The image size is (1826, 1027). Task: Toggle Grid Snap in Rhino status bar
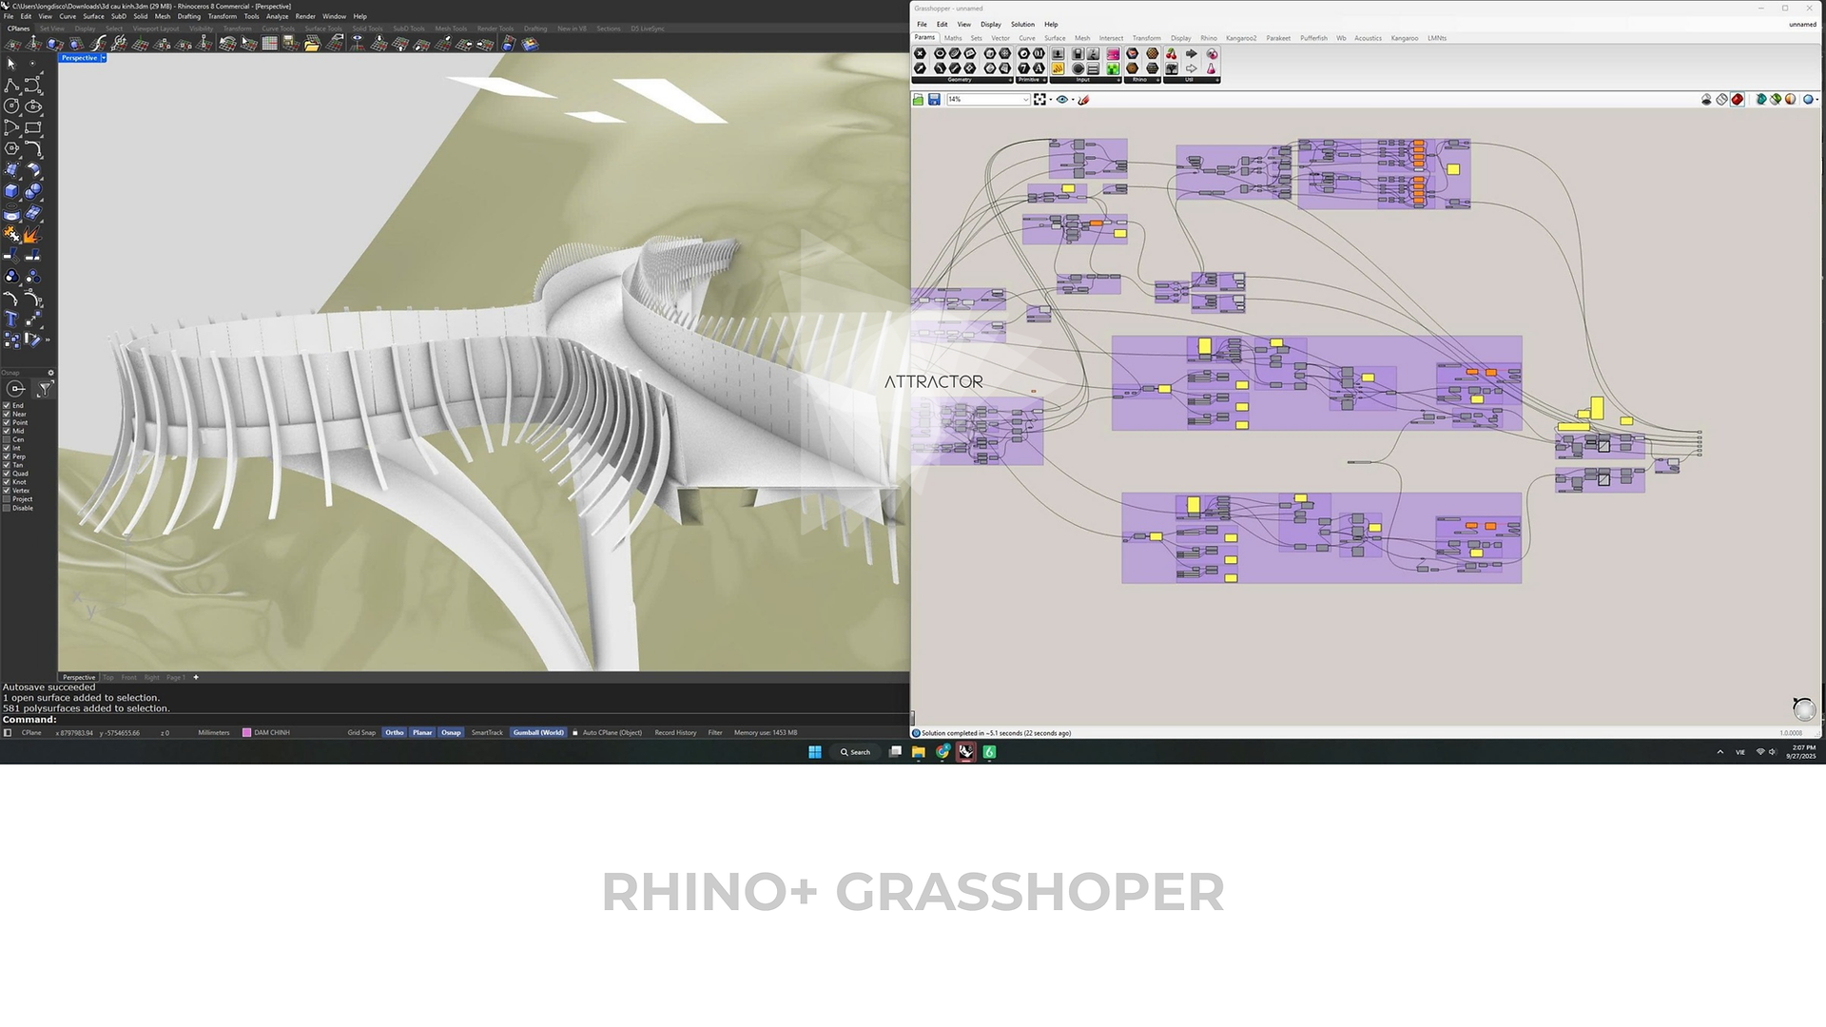pyautogui.click(x=361, y=732)
